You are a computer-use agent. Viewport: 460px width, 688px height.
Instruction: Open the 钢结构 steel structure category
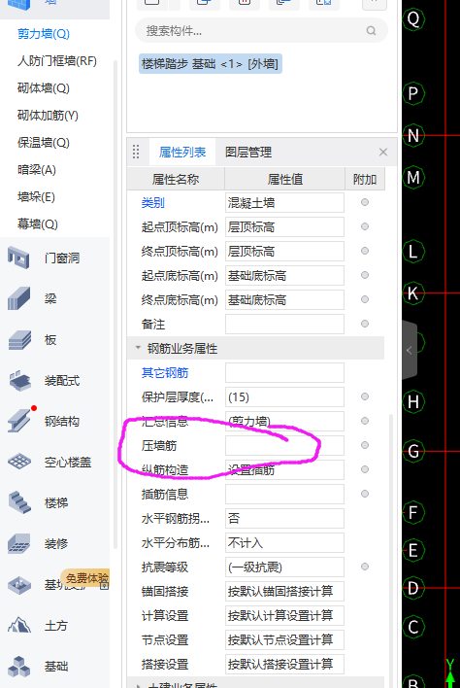[62, 421]
